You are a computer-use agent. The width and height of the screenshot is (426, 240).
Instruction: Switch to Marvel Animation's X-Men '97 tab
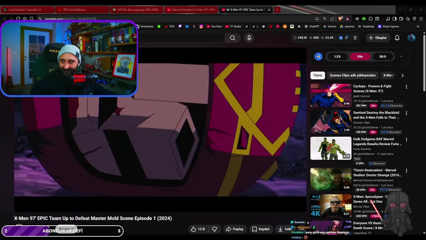click(191, 10)
